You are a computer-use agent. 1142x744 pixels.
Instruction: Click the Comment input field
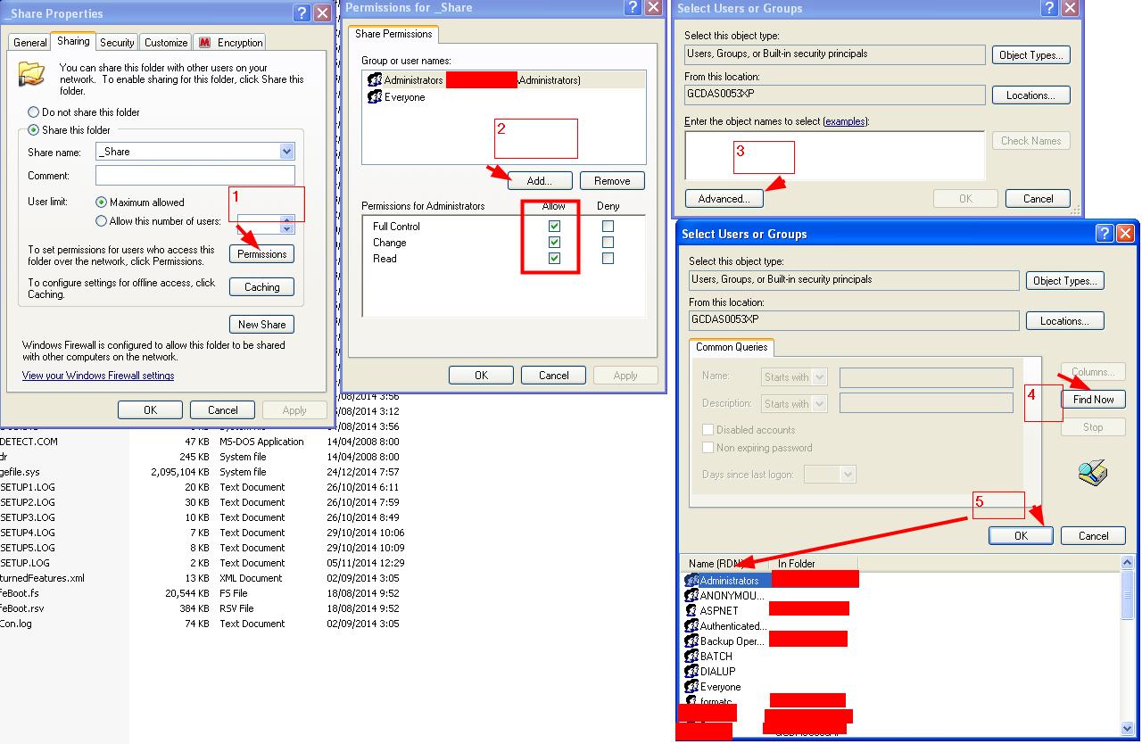coord(195,176)
